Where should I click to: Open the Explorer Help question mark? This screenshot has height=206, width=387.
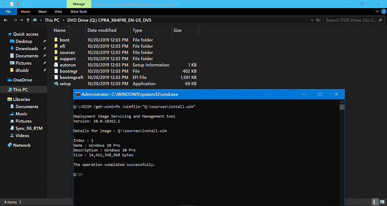pyautogui.click(x=383, y=11)
